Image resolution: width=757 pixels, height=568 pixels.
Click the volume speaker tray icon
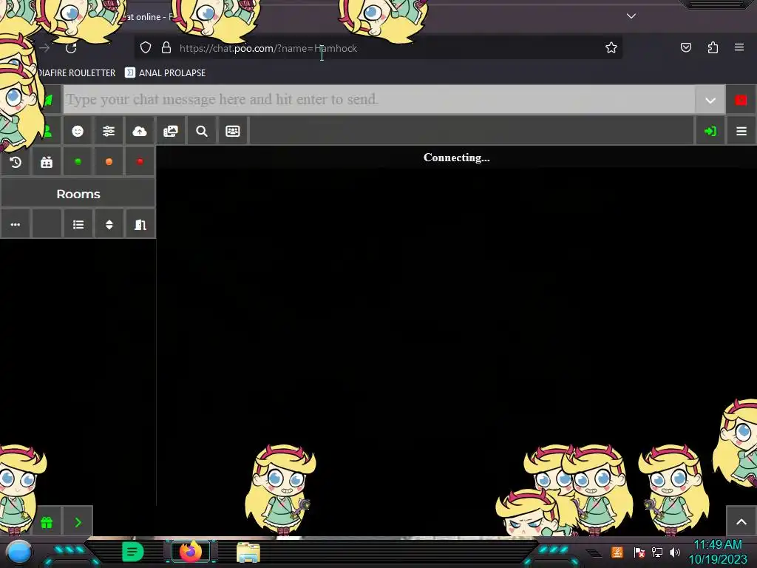(x=675, y=552)
